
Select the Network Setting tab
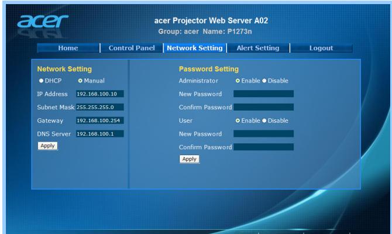[x=194, y=48]
